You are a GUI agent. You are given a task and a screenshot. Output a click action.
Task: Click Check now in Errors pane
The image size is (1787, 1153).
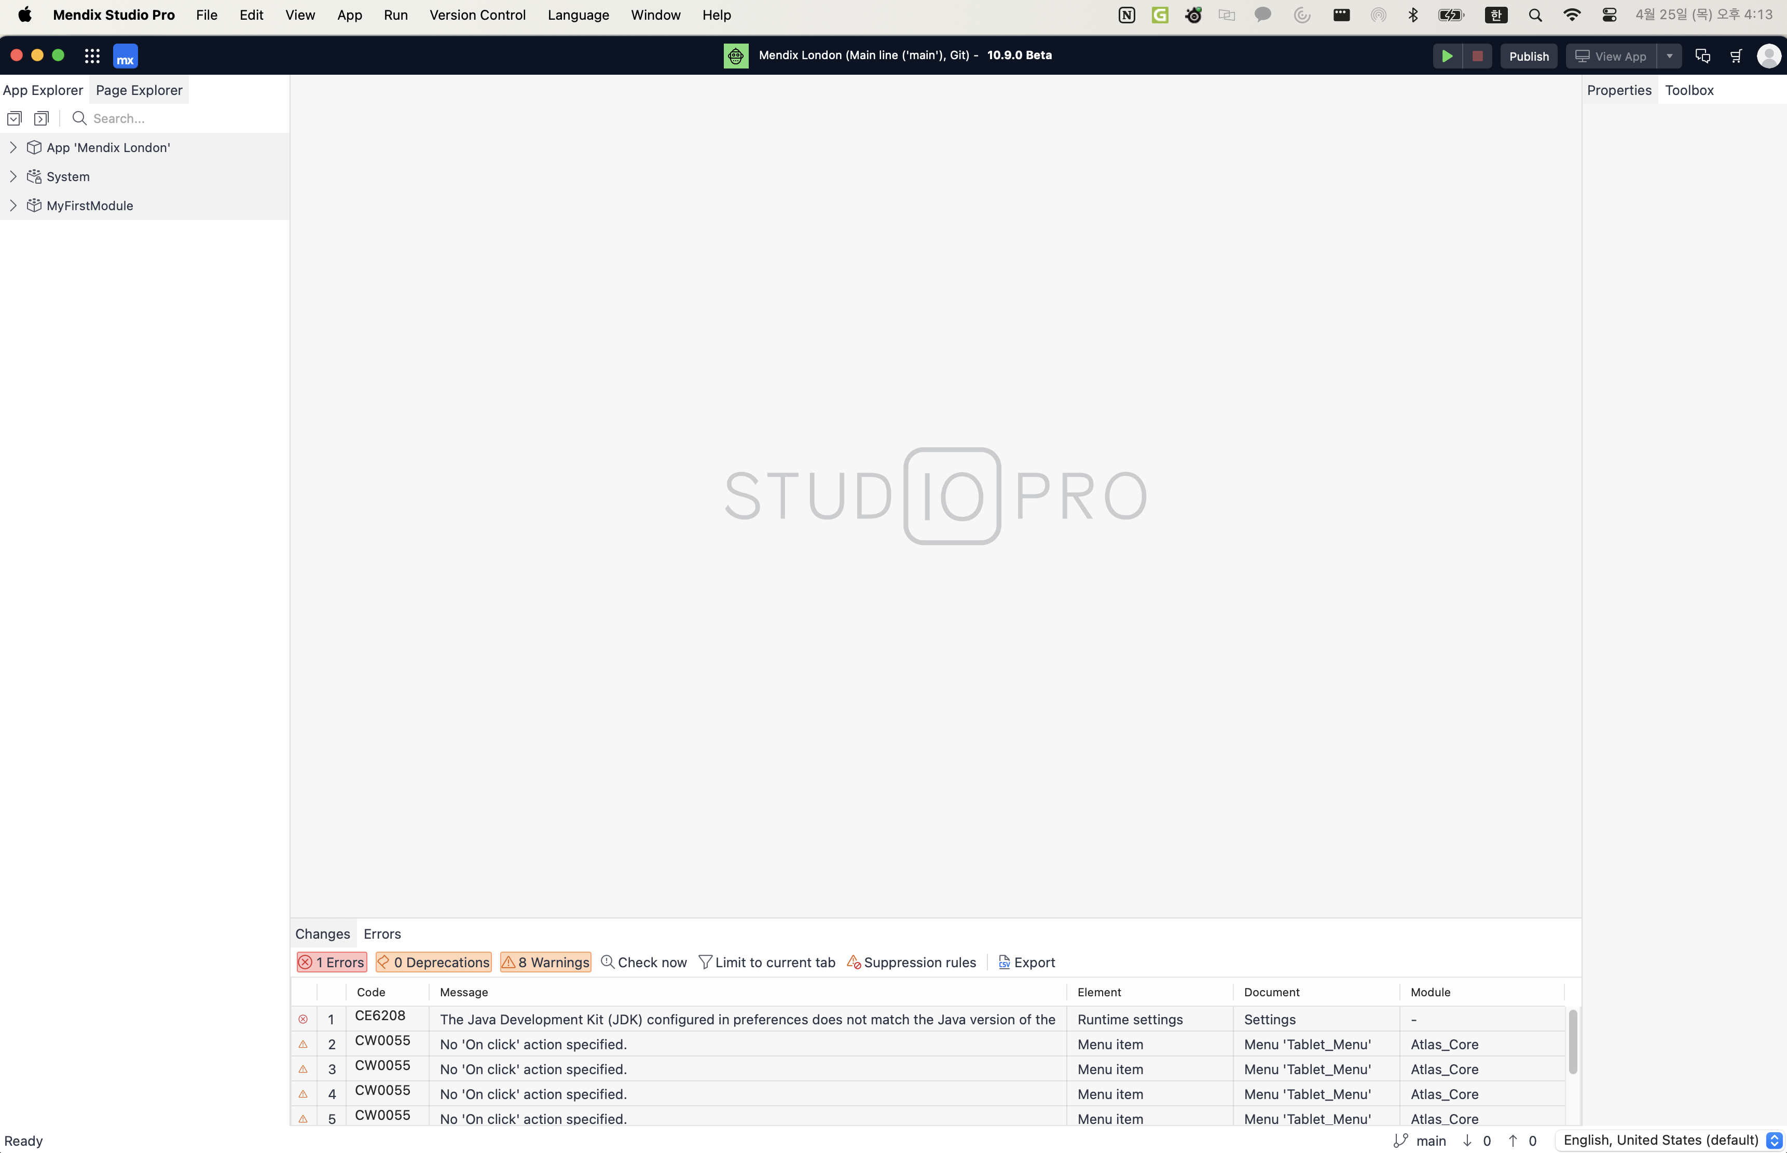point(644,962)
